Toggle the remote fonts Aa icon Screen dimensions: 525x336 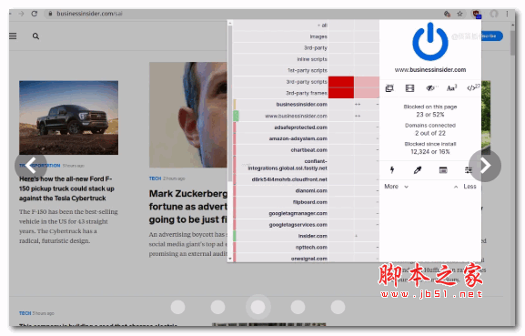tap(451, 88)
